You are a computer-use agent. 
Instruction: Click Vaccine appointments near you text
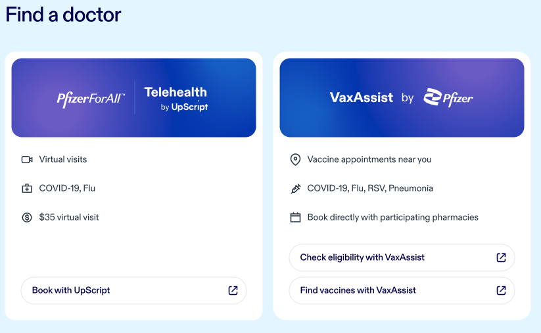point(369,159)
